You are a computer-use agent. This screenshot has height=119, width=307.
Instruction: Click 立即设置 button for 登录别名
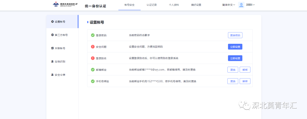[235, 58]
